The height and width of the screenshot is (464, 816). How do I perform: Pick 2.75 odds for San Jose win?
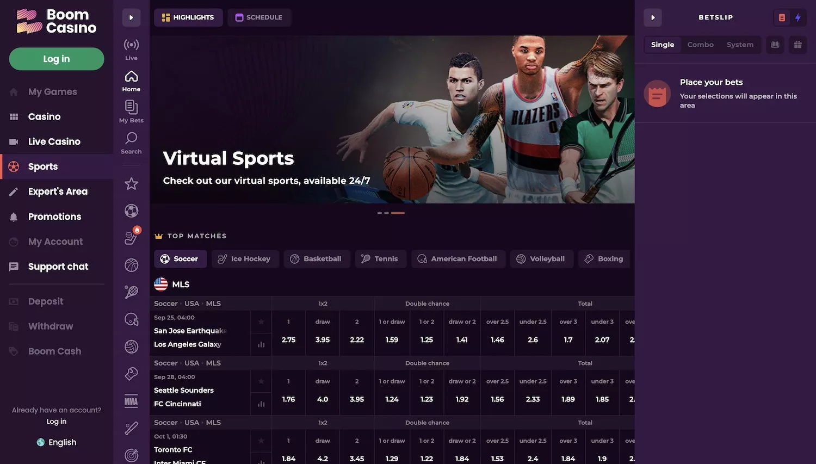point(288,340)
